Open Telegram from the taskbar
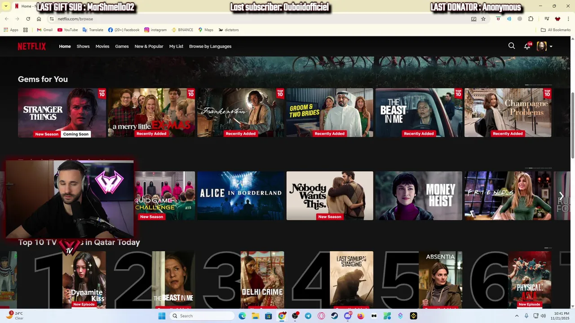This screenshot has width=575, height=323. (x=308, y=316)
